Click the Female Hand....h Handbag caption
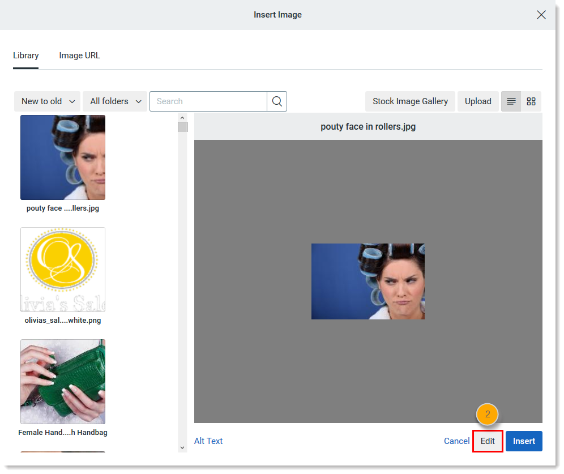The width and height of the screenshot is (564, 474). 63,433
